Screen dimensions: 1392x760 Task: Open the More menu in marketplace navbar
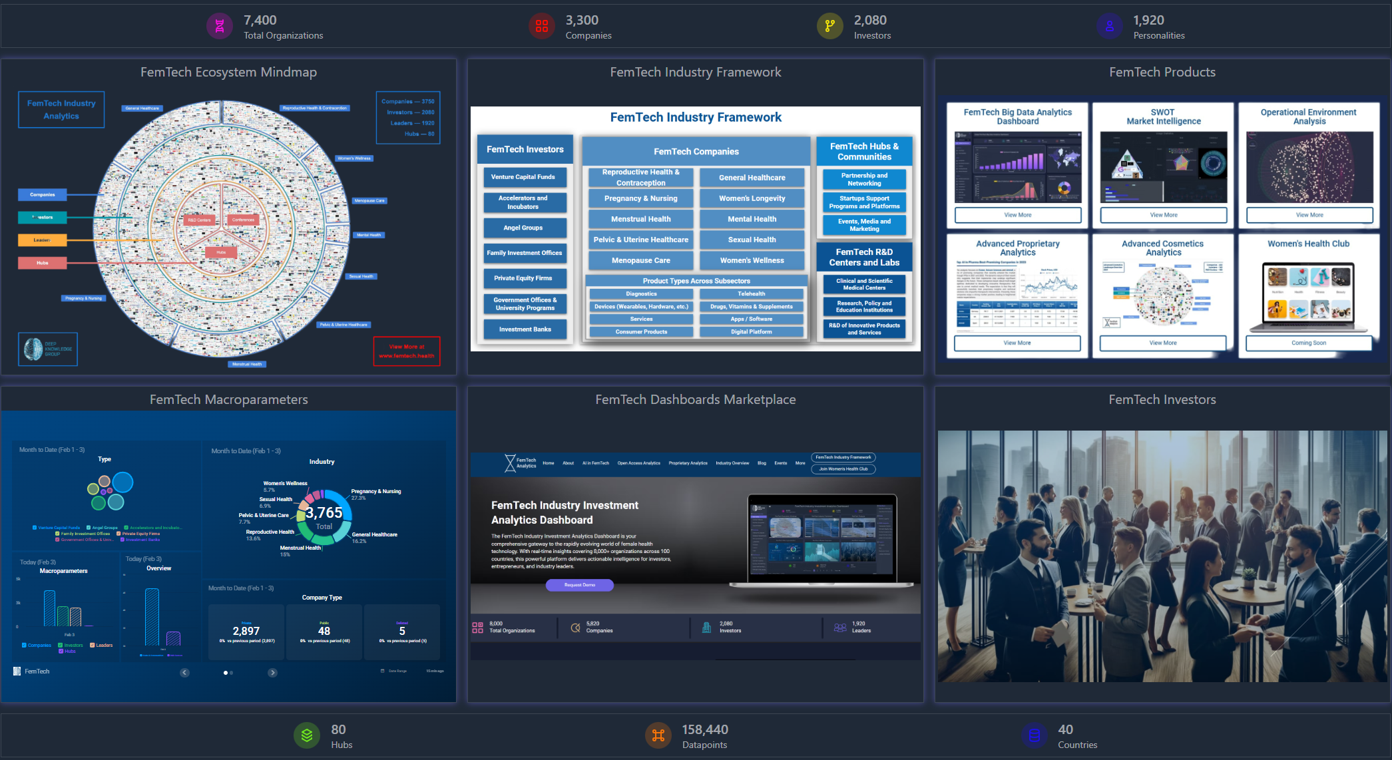click(800, 463)
